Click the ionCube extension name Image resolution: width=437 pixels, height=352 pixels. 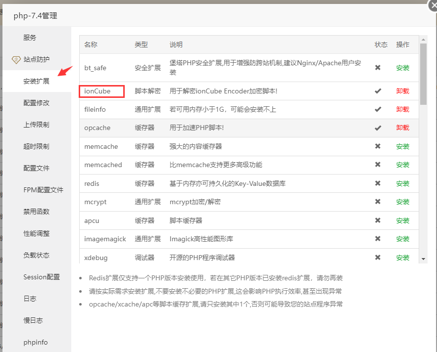[x=97, y=91]
